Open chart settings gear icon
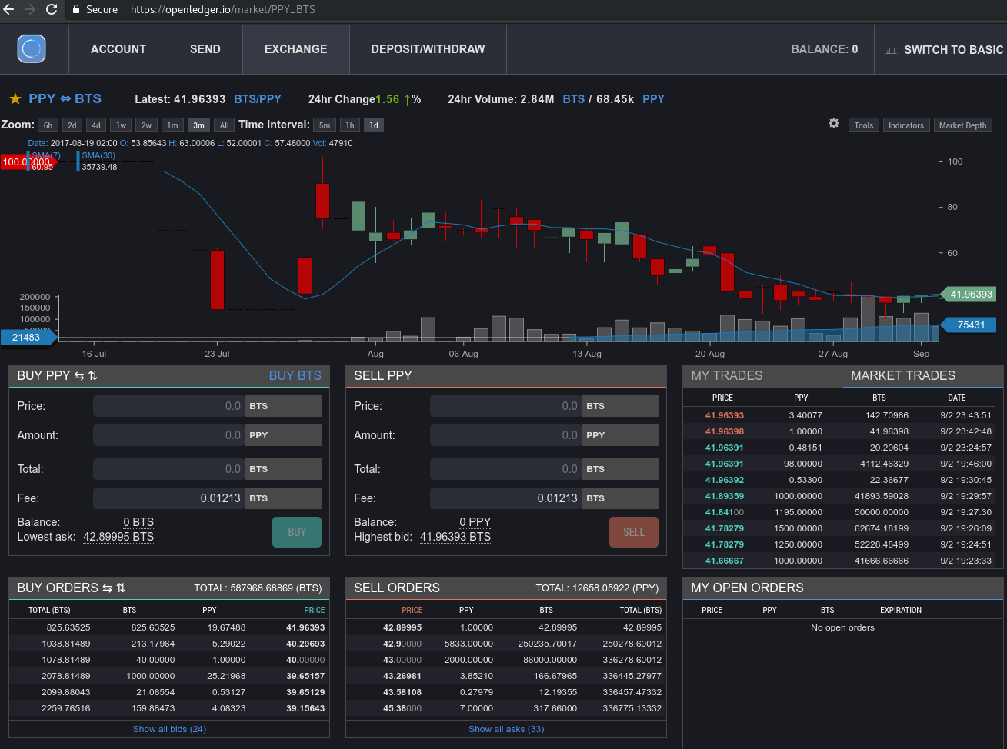1007x749 pixels. point(833,123)
